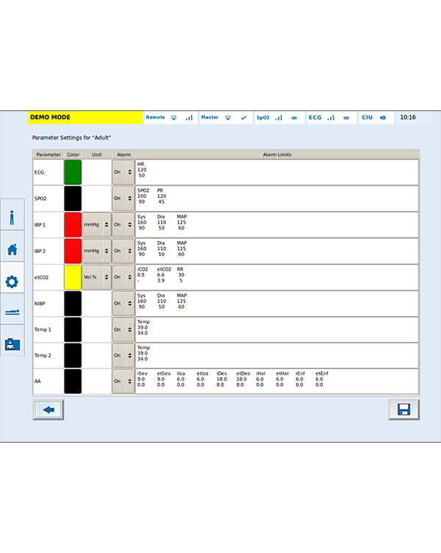
Task: Click the green ECG color swatch
Action: [x=73, y=172]
